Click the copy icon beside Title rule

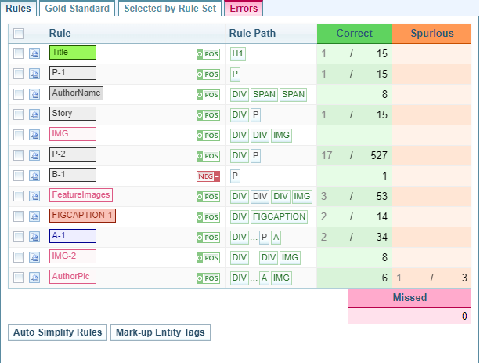(34, 53)
